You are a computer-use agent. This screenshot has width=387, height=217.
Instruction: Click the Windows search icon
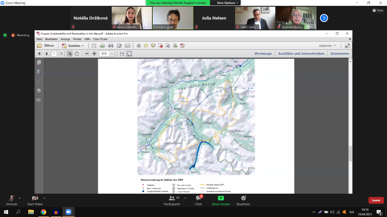tap(18, 212)
